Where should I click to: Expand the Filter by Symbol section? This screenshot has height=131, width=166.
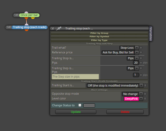point(99,37)
